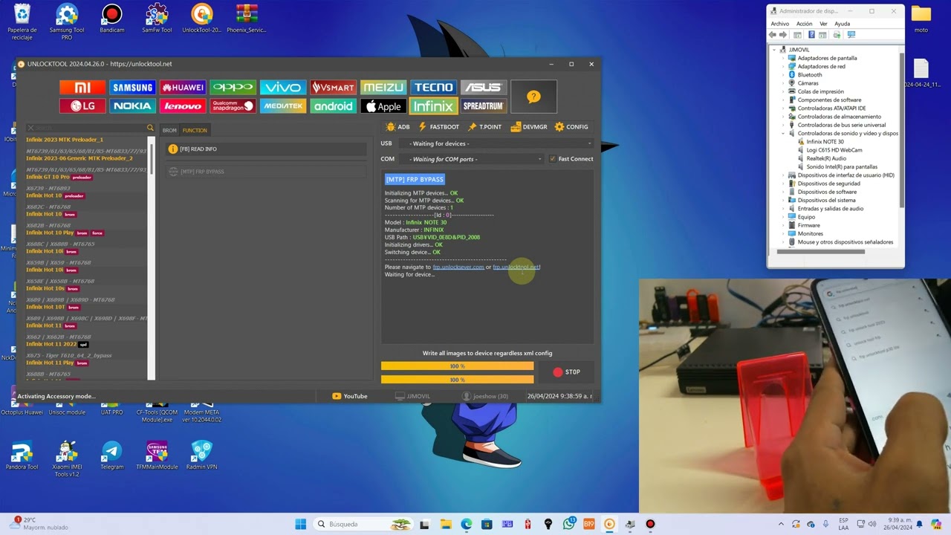Switch to the FUNCTION tab
Image resolution: width=951 pixels, height=535 pixels.
(x=195, y=130)
